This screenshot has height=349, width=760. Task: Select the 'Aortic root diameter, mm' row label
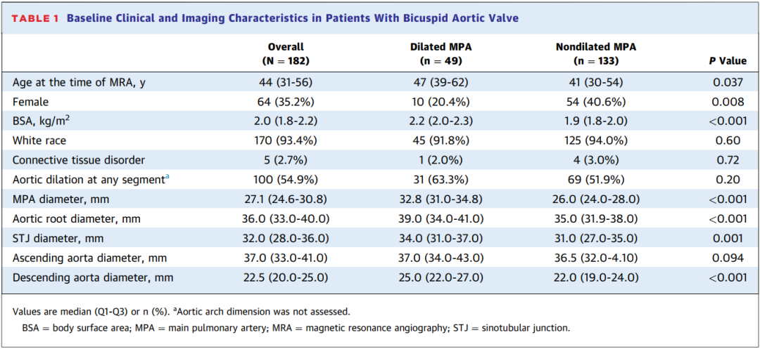click(x=77, y=219)
